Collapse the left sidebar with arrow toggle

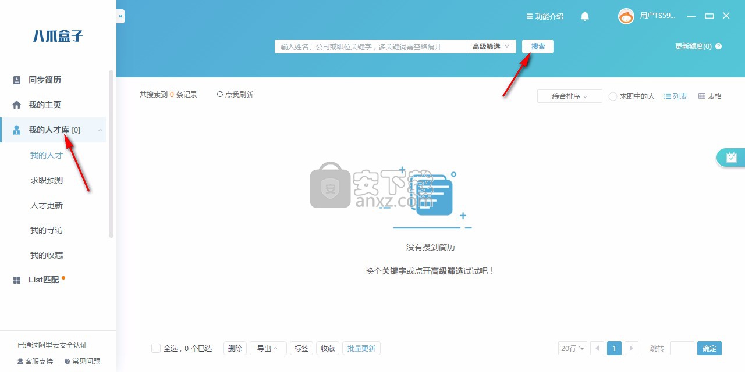pos(120,16)
